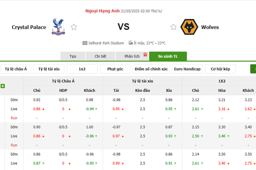This screenshot has height=170, width=256.
Task: Choose the Cơ hội kép filter
Action: pyautogui.click(x=220, y=69)
